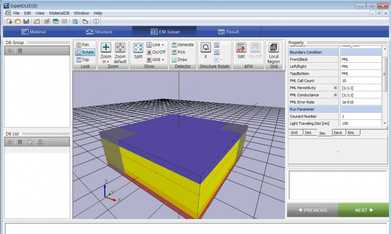Click the Split view icon
This screenshot has width=391, height=234.
(138, 48)
